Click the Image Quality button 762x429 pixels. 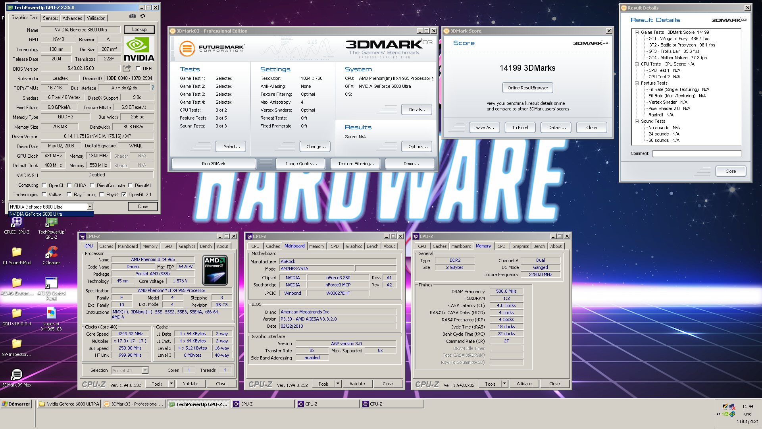301,164
